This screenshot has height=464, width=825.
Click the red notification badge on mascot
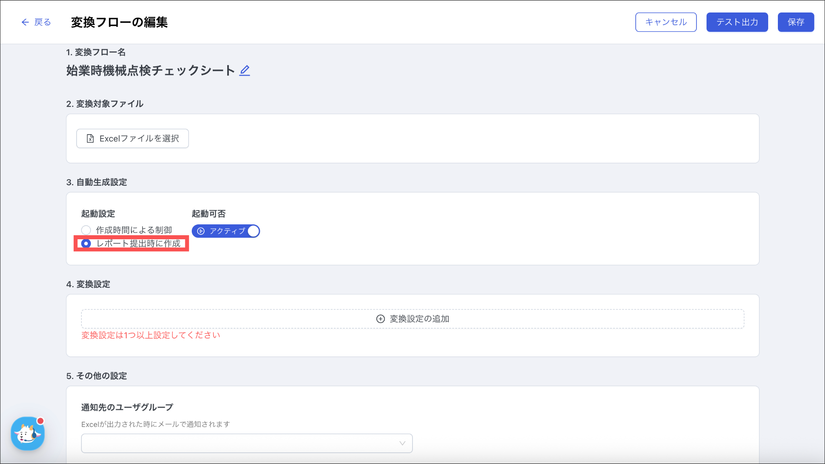click(40, 421)
